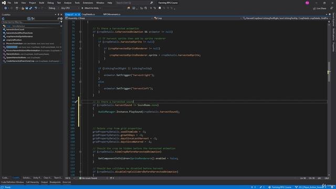Open the View menu
336x189 pixels.
(x=23, y=3)
